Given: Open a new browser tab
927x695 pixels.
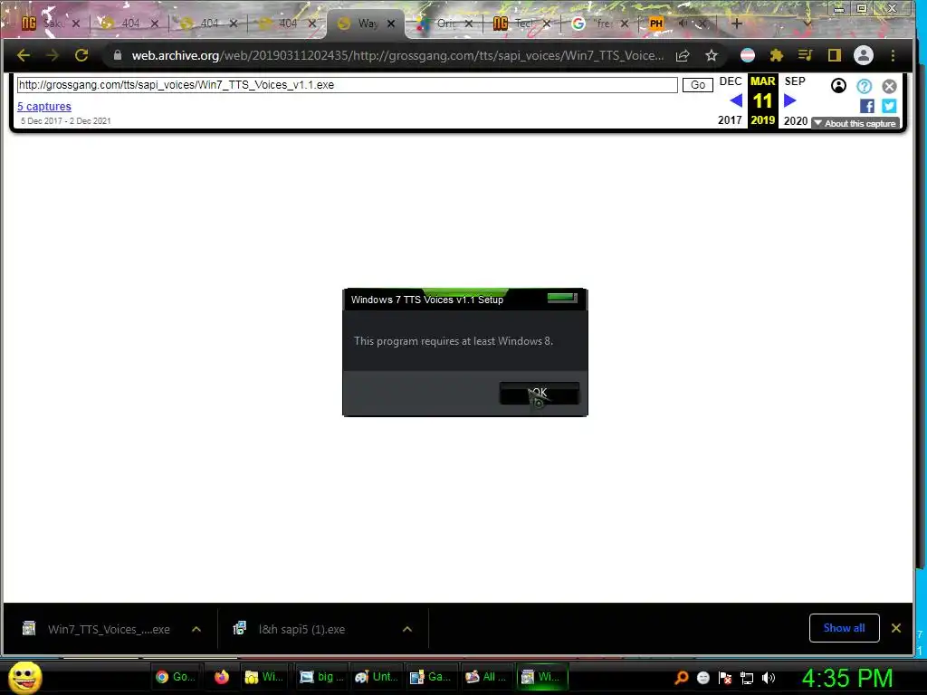Looking at the screenshot, I should tap(737, 24).
